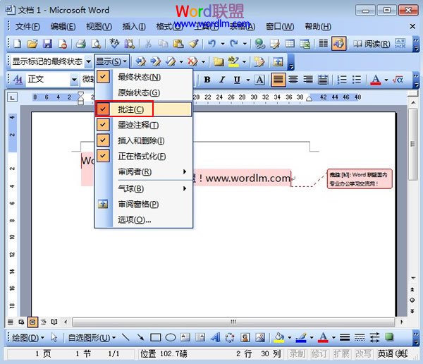Cut selection with scissors icon

click(x=148, y=44)
